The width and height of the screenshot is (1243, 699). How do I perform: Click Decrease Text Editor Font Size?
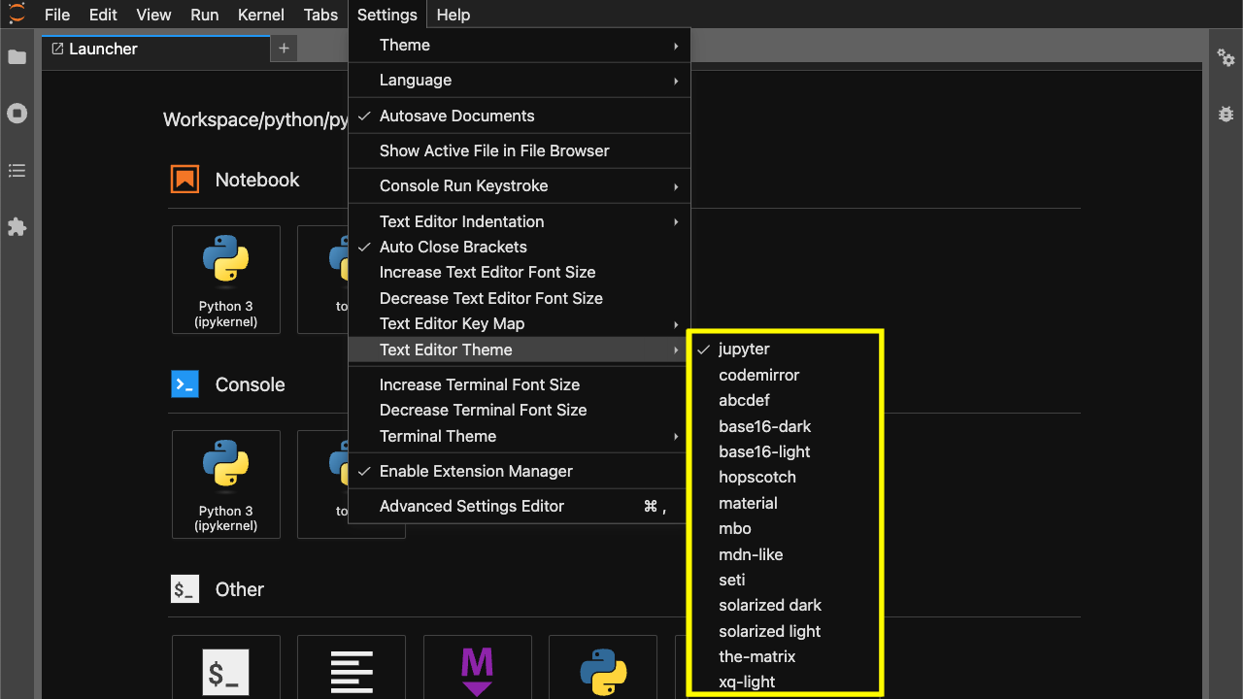click(520, 298)
